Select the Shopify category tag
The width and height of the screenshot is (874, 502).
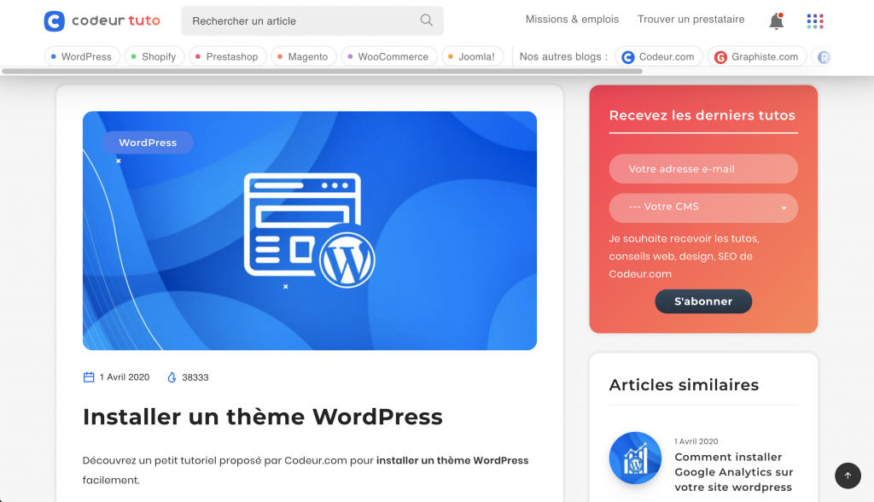[154, 56]
